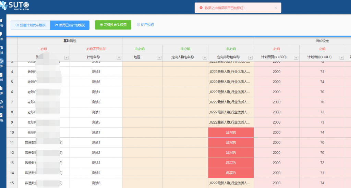This screenshot has width=351, height=188.
Task: Click bid value 73 in row 4
Action: coord(322,72)
